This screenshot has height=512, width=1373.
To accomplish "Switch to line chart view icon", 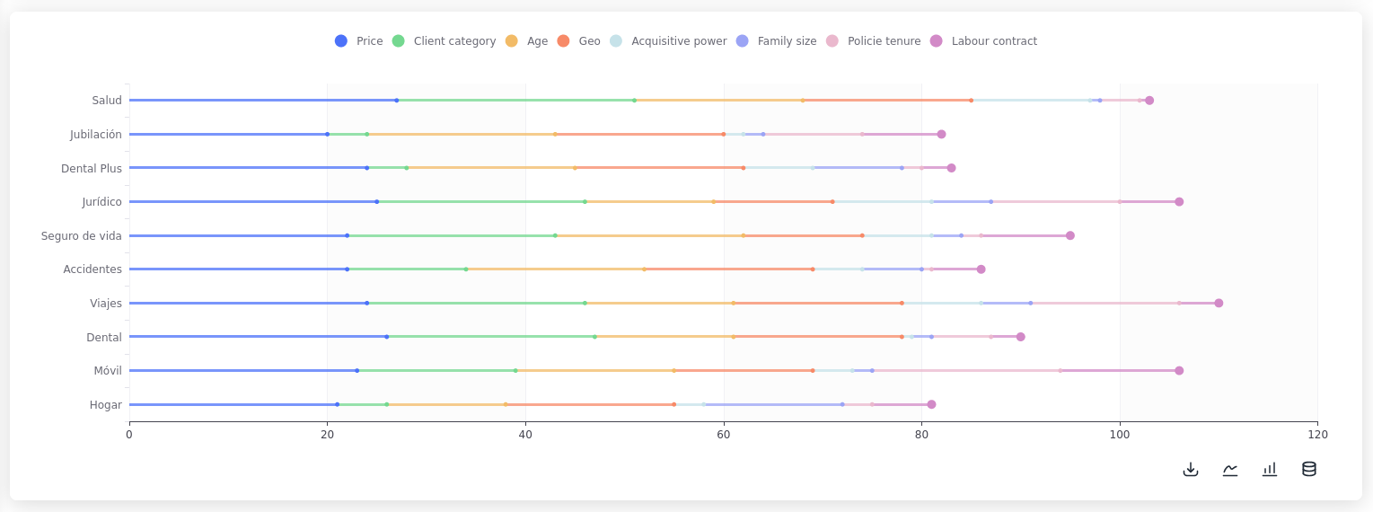I will 1230,469.
